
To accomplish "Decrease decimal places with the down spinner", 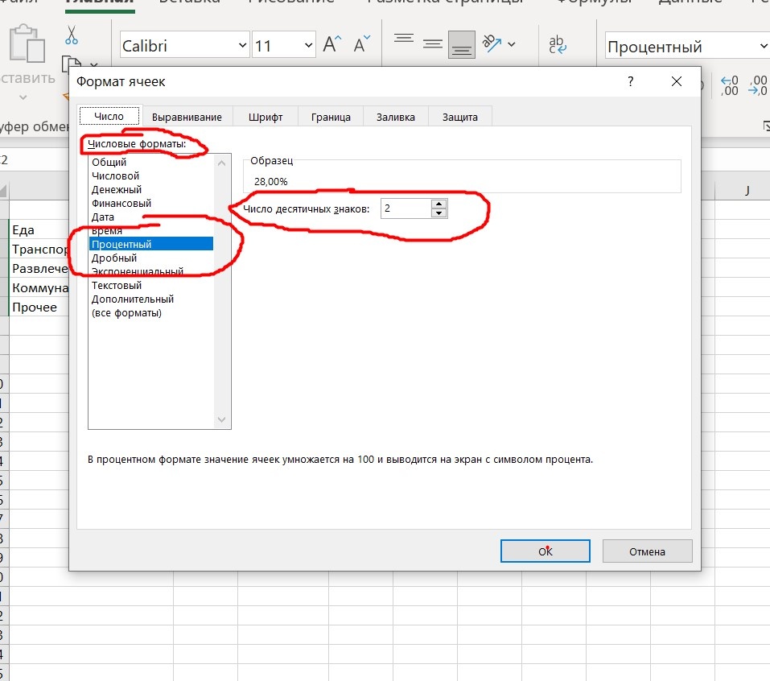I will point(439,213).
